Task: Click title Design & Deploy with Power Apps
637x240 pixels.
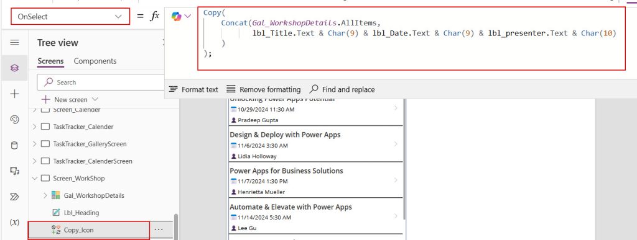Action: click(285, 135)
